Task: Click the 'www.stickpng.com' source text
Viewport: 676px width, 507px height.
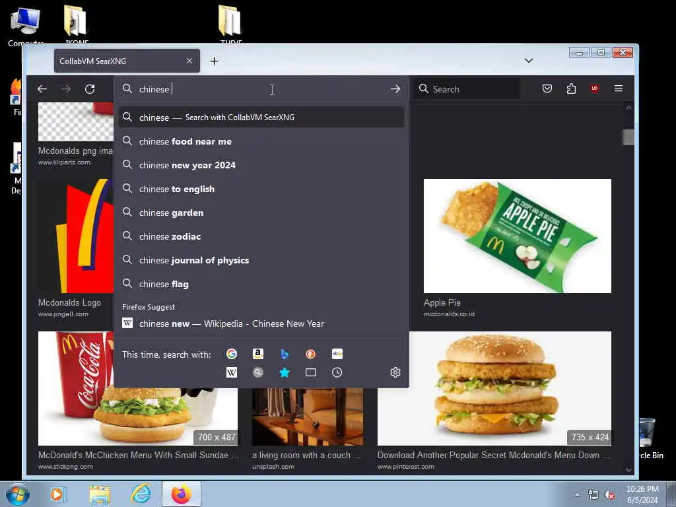Action: 65,467
